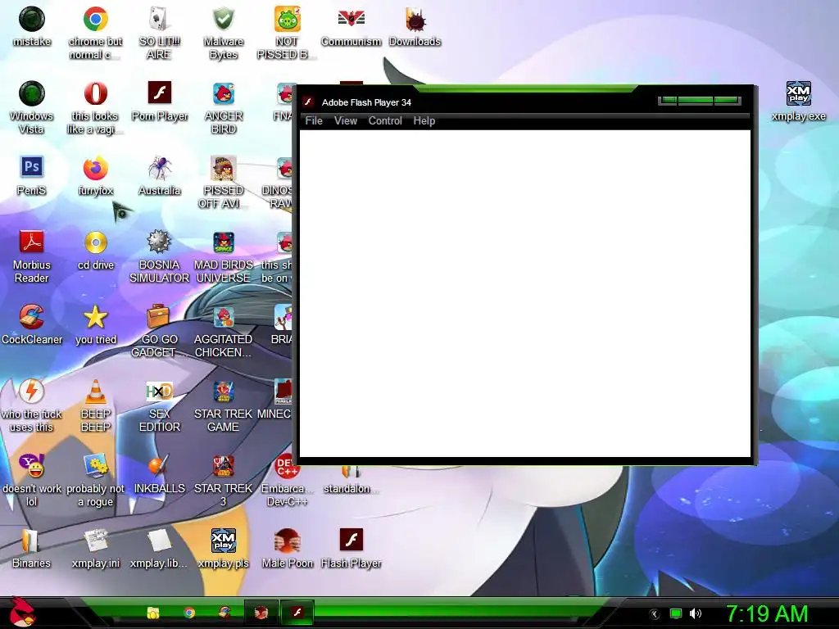Close the Adobe Flash Player window
This screenshot has height=629, width=839.
pos(727,100)
